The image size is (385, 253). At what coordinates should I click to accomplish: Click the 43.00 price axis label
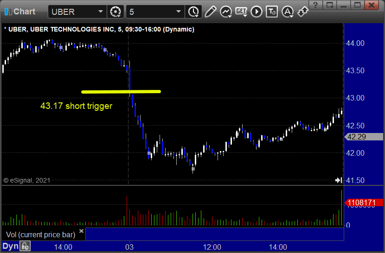click(355, 98)
